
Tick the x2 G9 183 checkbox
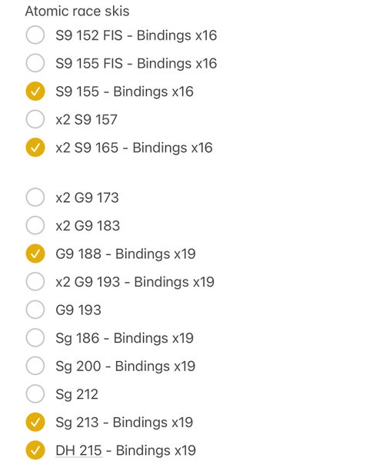coord(35,225)
